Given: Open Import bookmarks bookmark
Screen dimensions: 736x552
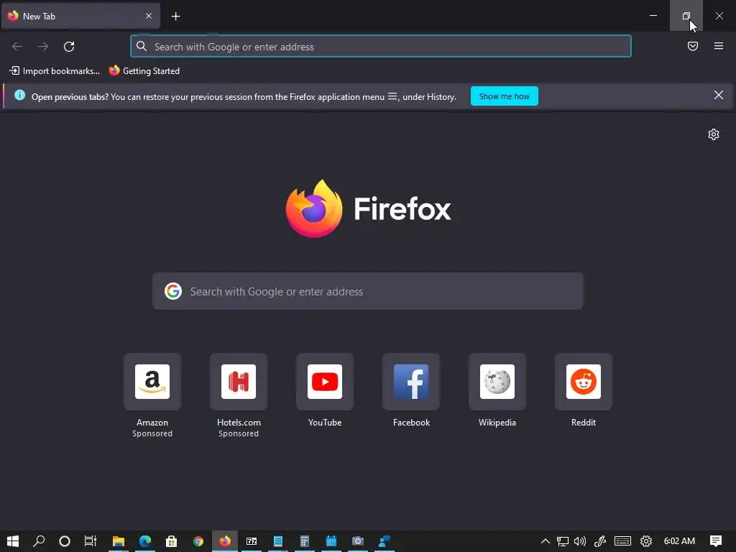Looking at the screenshot, I should (55, 71).
